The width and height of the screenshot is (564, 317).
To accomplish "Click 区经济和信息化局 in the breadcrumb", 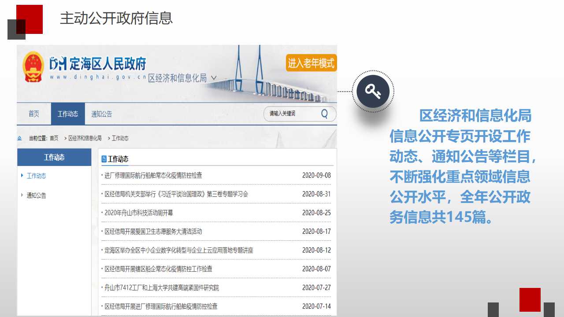I will point(85,138).
